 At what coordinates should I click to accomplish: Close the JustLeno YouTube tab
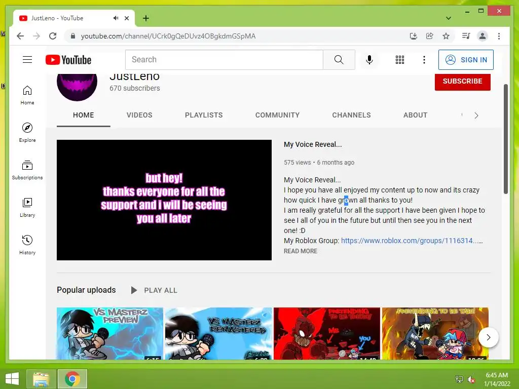tap(126, 18)
